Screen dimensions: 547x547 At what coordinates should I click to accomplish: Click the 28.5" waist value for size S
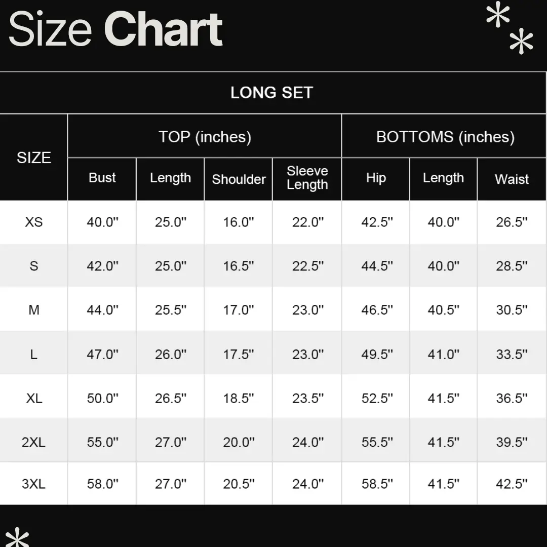[512, 266]
